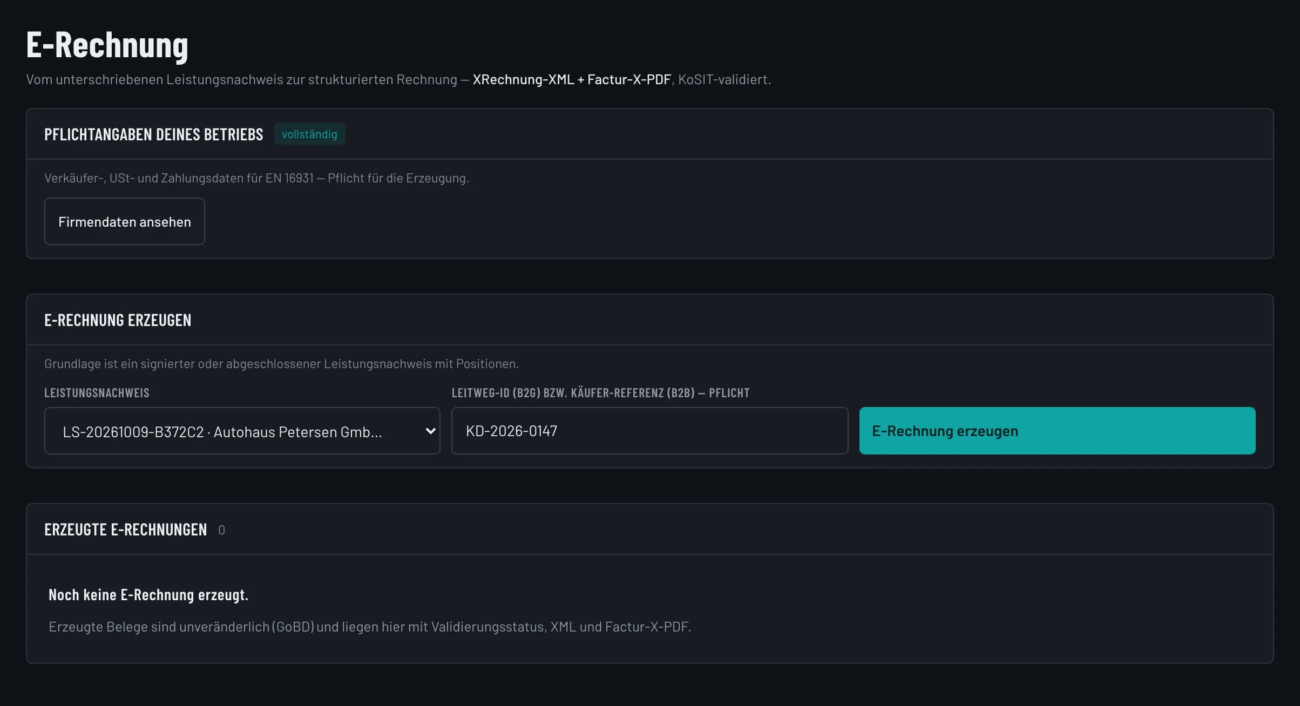The width and height of the screenshot is (1300, 706).
Task: Click the zero counter beside Erzeugte E-Rechnungen
Action: click(x=221, y=530)
